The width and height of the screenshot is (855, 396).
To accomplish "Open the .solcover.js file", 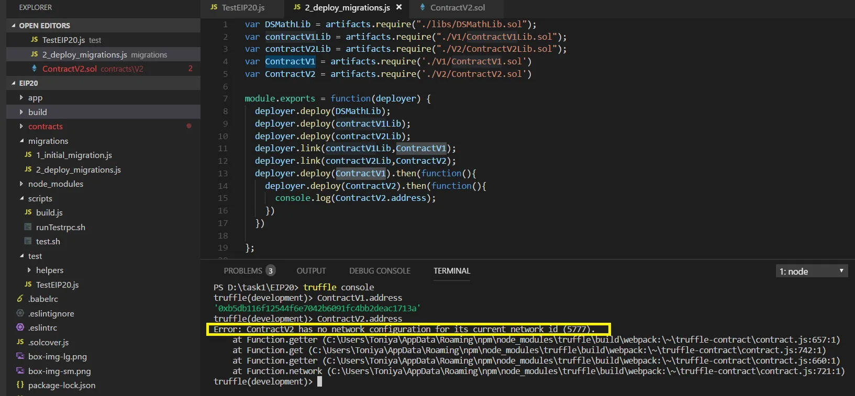I will [103, 342].
